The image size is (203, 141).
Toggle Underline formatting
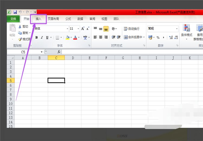(47, 37)
